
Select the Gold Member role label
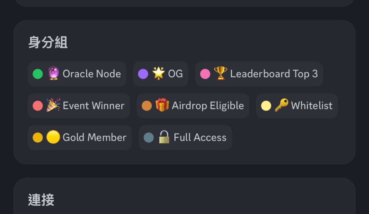(94, 137)
